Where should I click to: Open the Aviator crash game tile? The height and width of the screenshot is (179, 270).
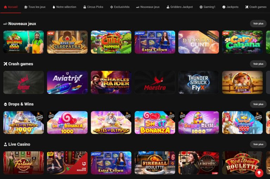pos(24,82)
